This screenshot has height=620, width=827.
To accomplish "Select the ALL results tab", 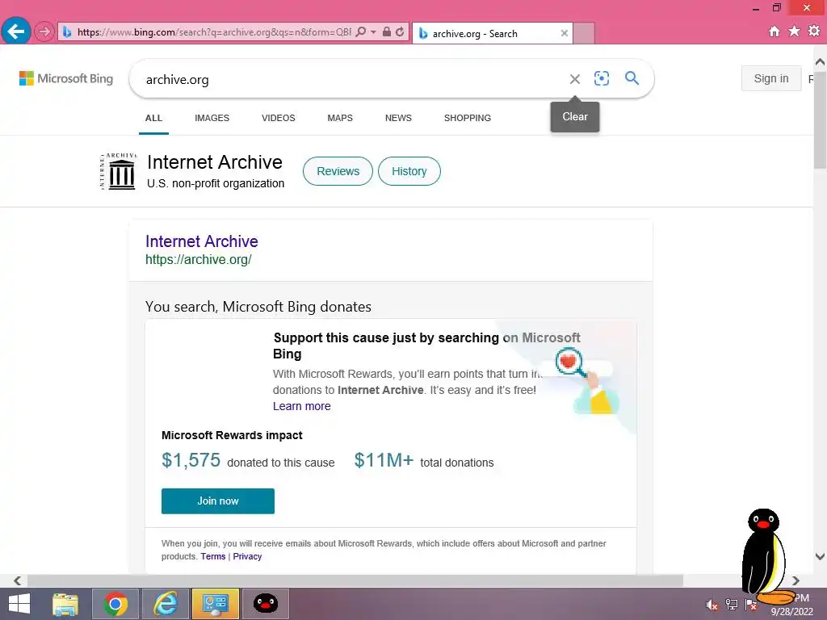I will [x=153, y=118].
